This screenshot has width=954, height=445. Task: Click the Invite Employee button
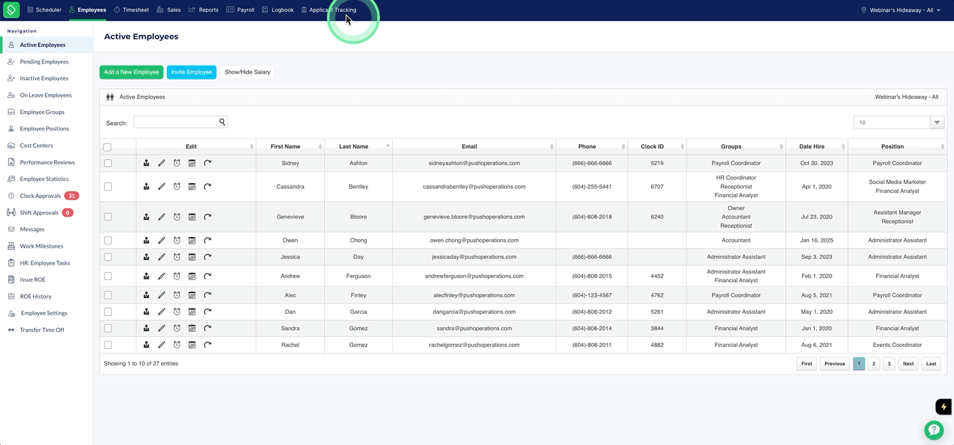[191, 72]
